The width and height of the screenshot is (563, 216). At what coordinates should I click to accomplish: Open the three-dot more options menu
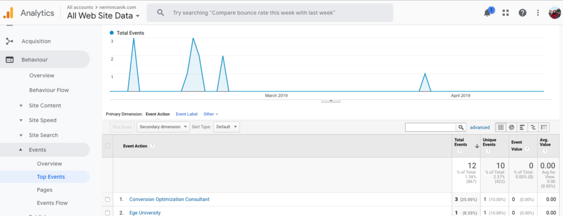point(538,13)
